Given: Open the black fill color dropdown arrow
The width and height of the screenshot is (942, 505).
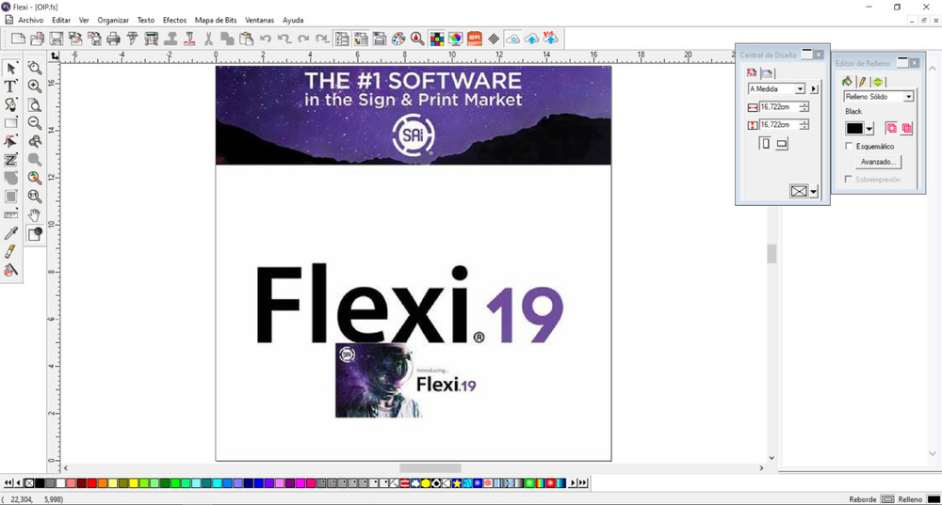Looking at the screenshot, I should 869,128.
